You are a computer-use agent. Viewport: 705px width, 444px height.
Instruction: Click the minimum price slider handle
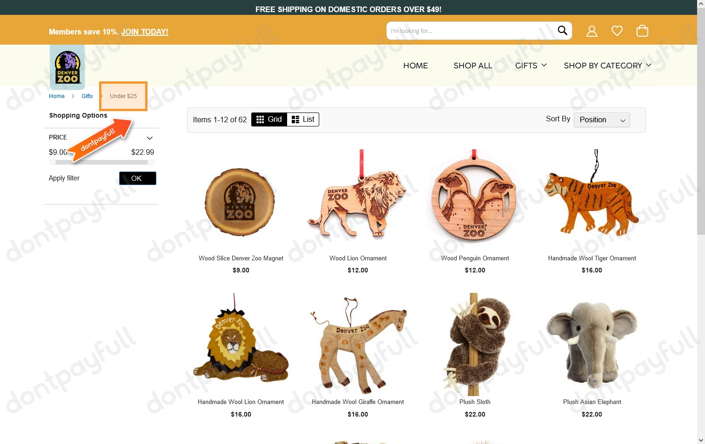[53, 162]
